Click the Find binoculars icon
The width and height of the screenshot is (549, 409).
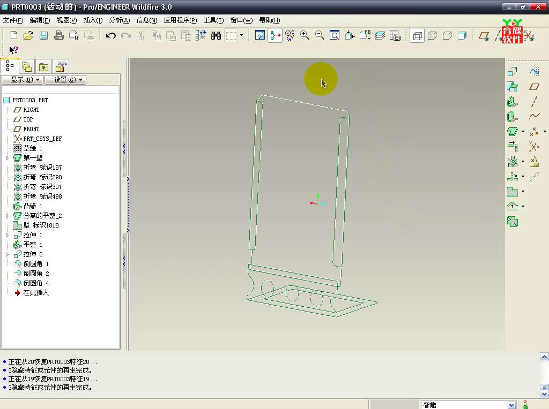coord(216,35)
